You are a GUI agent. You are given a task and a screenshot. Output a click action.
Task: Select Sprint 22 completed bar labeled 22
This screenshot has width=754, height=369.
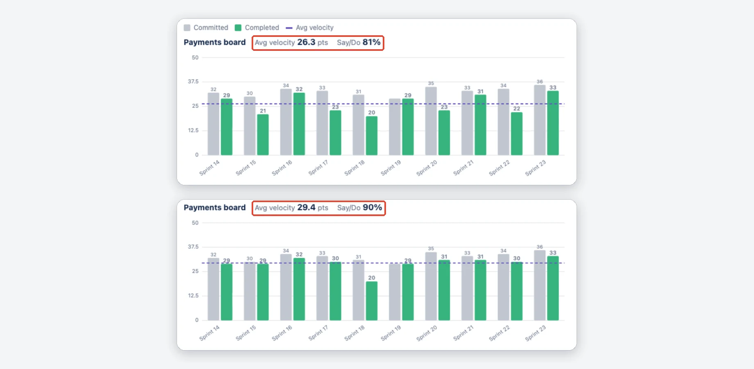click(x=517, y=134)
